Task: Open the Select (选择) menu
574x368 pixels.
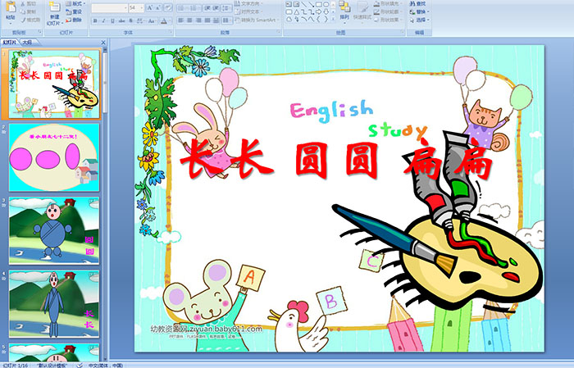Action: [419, 20]
